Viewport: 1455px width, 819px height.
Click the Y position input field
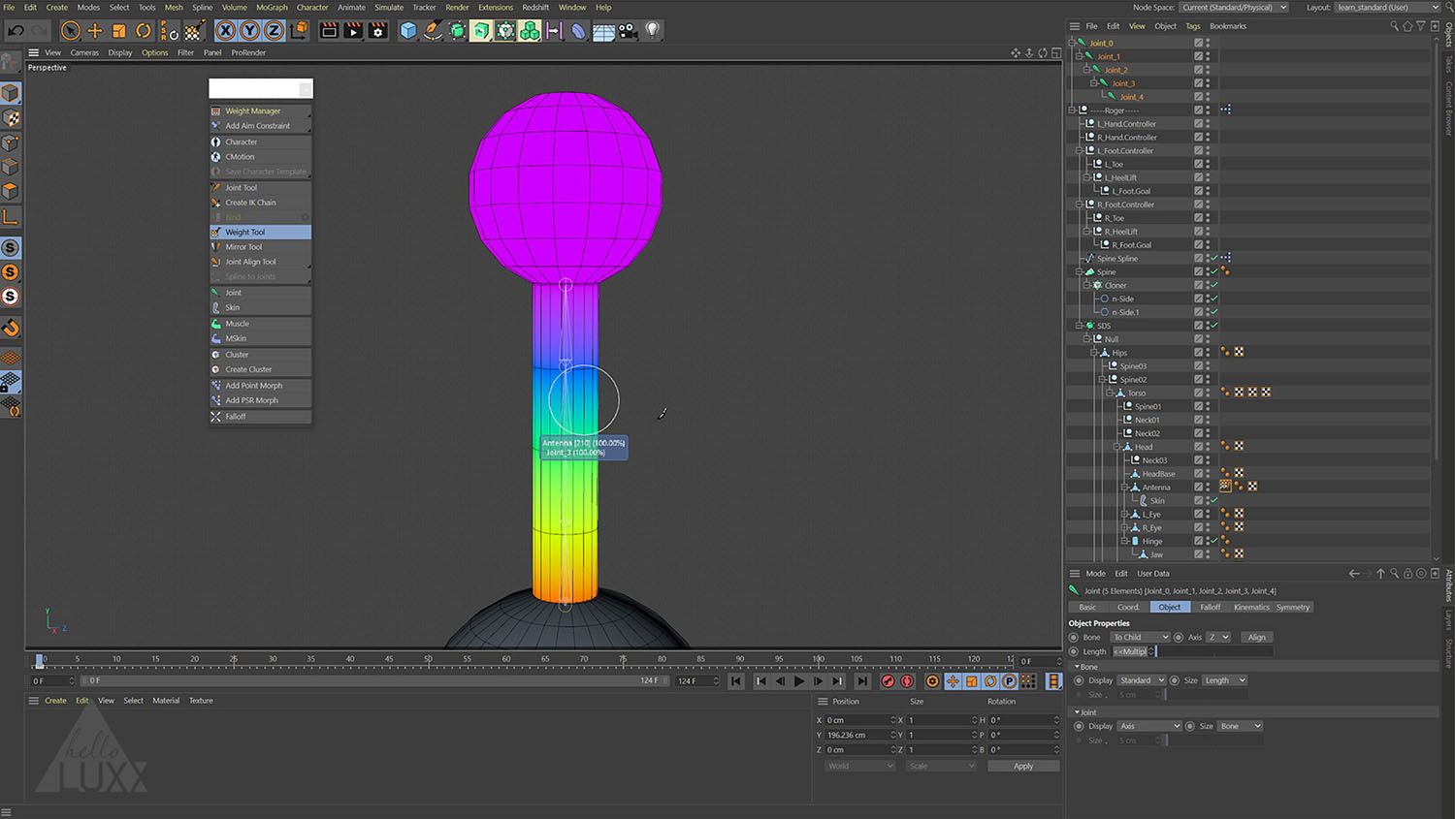tap(854, 735)
